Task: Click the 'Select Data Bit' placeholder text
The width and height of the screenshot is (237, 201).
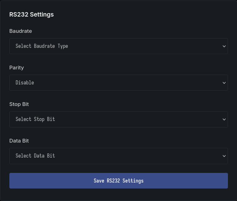Action: pos(35,156)
